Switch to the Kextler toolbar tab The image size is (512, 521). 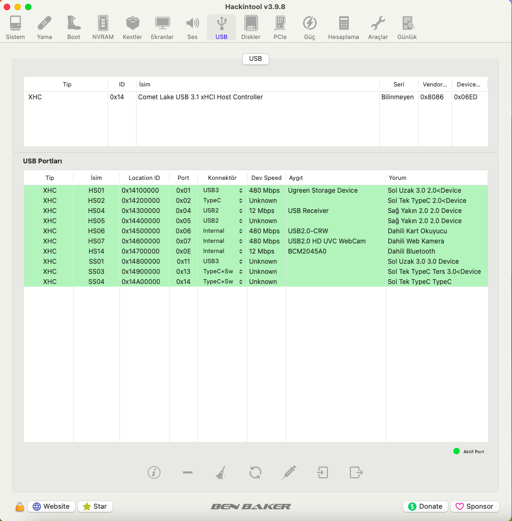[132, 28]
